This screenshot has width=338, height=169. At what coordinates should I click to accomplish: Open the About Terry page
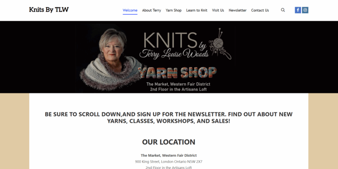coord(152,10)
